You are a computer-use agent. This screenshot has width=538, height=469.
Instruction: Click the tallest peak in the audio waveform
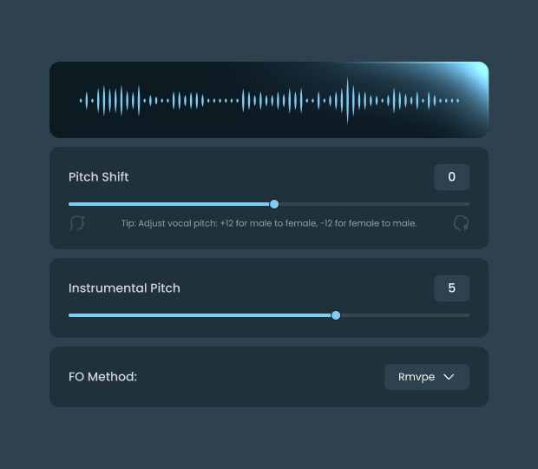coord(348,101)
